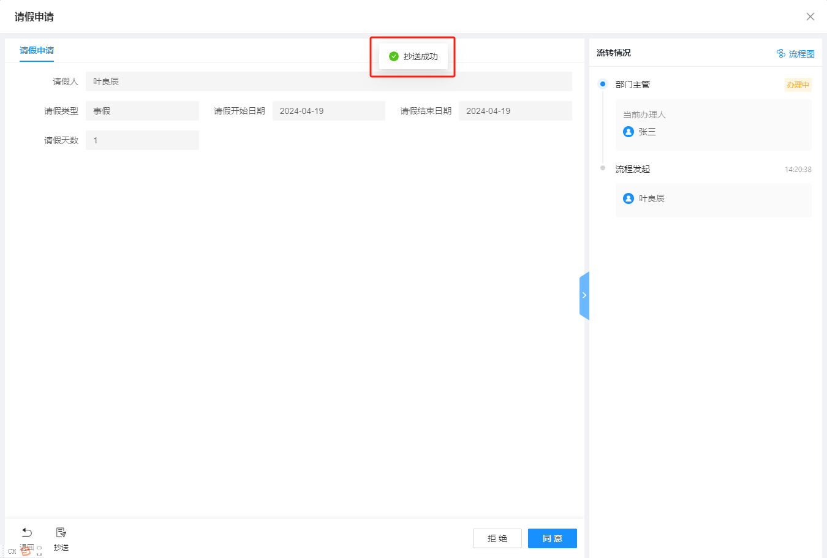The image size is (827, 558).
Task: Open the 请假类型 field showing 事假
Action: pyautogui.click(x=142, y=111)
